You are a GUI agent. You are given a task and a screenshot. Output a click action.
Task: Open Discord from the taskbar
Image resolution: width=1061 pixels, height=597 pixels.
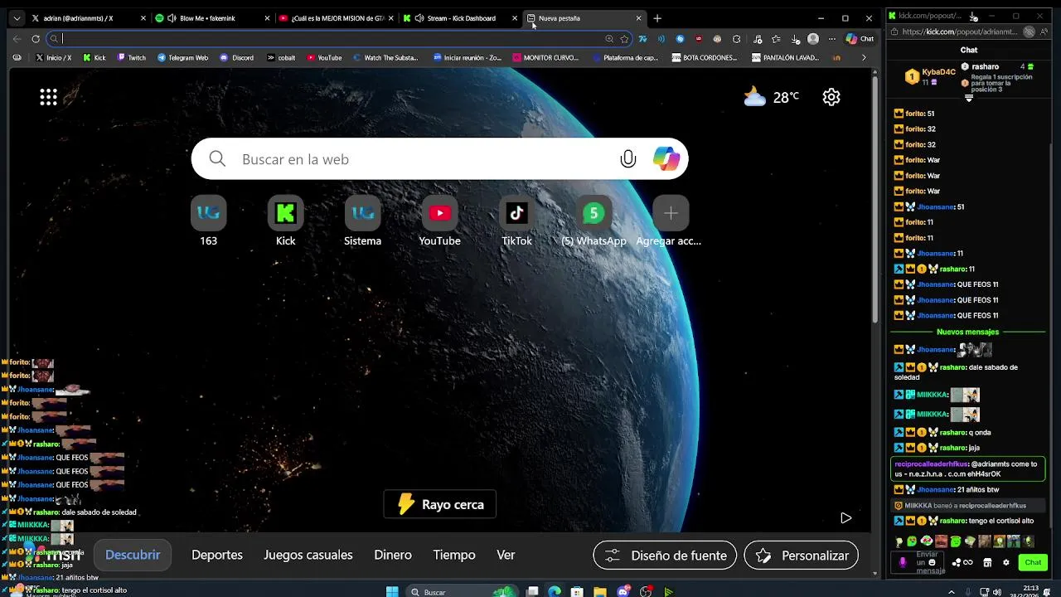623,592
